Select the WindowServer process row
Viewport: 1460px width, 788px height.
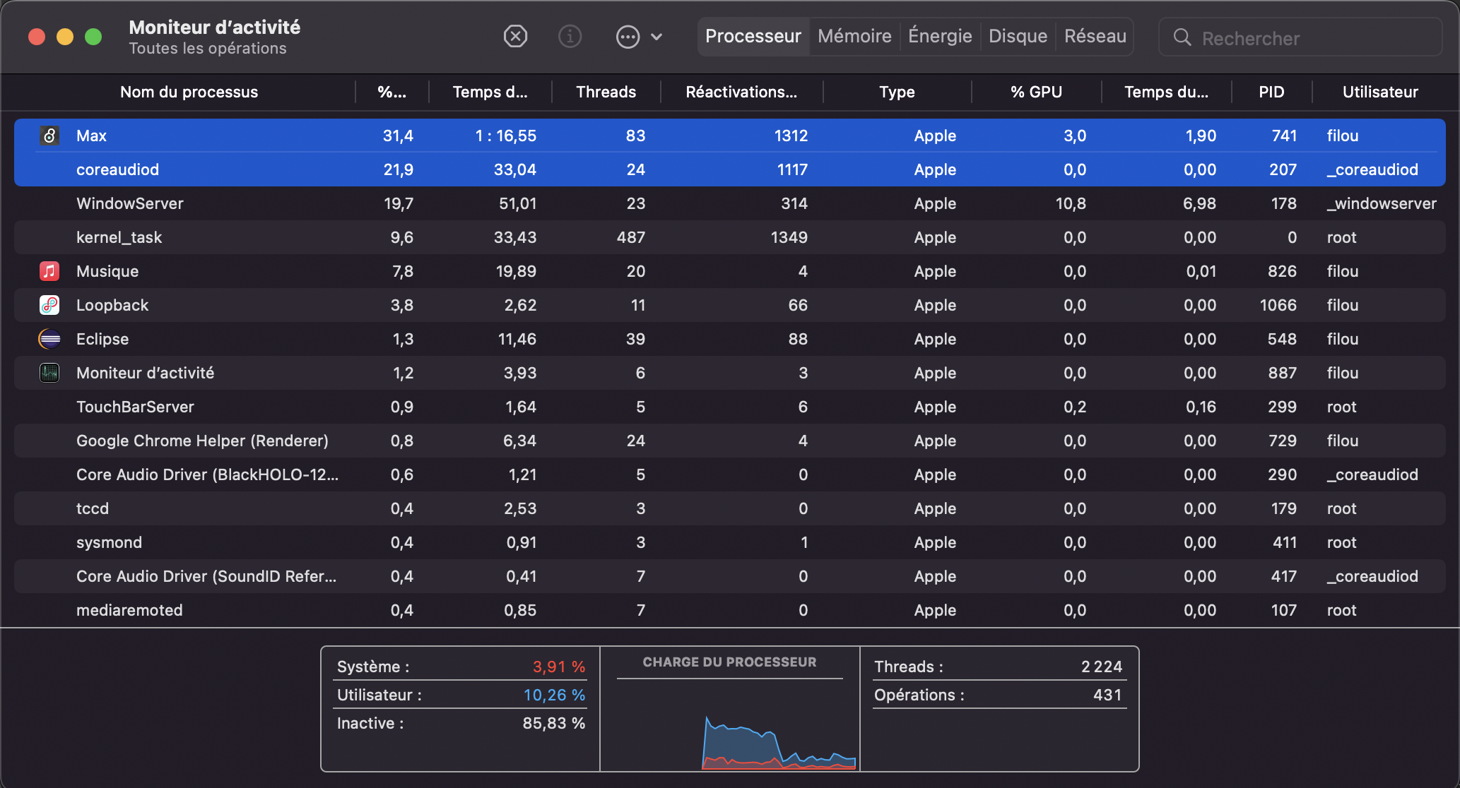(x=730, y=203)
